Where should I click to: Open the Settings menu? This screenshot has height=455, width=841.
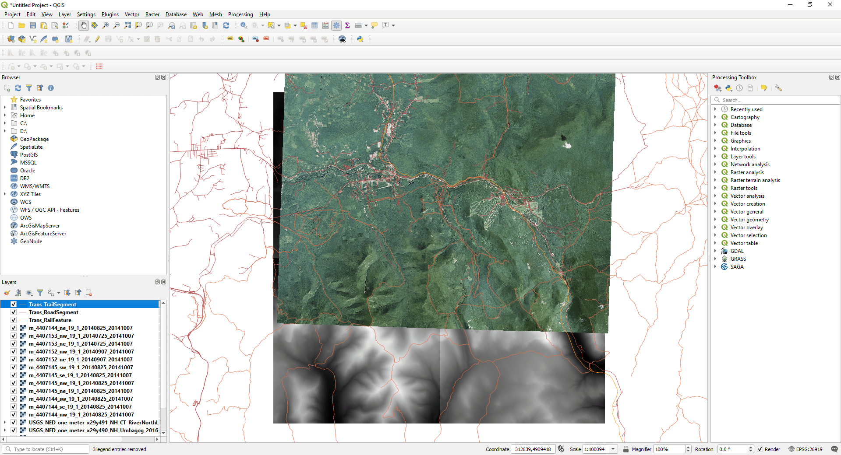(86, 14)
